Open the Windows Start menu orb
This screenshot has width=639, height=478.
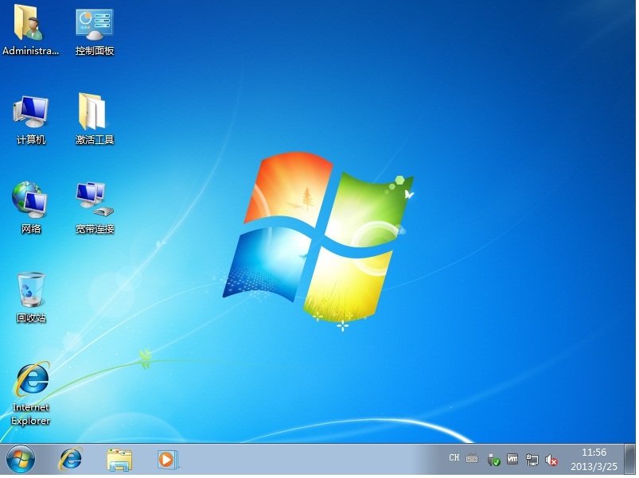(21, 460)
